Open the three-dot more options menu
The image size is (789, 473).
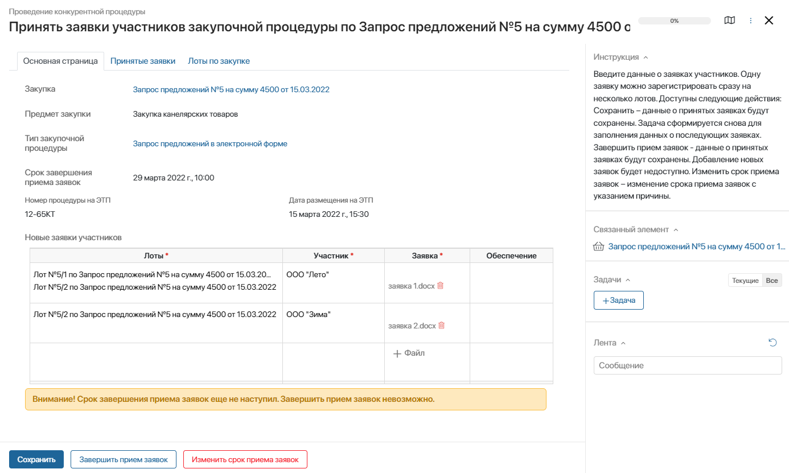pos(750,20)
